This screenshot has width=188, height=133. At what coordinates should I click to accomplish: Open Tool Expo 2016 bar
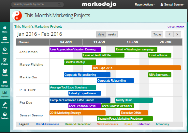coord(136,68)
